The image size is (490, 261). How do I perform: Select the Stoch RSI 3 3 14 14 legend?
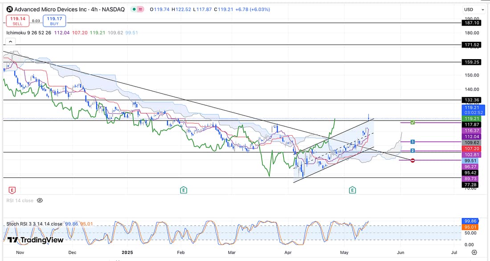[x=34, y=224]
